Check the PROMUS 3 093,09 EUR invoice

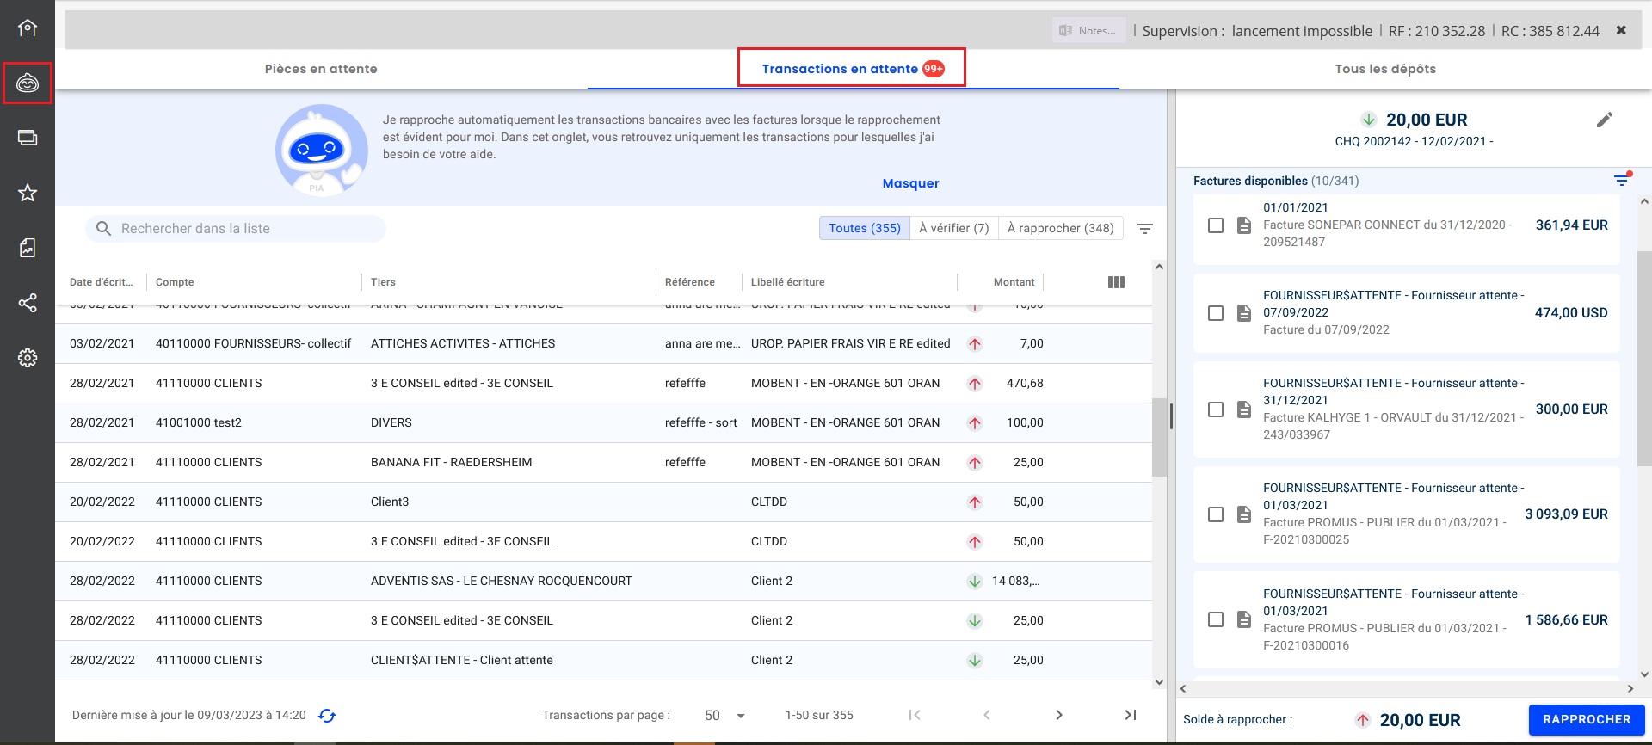(1216, 514)
